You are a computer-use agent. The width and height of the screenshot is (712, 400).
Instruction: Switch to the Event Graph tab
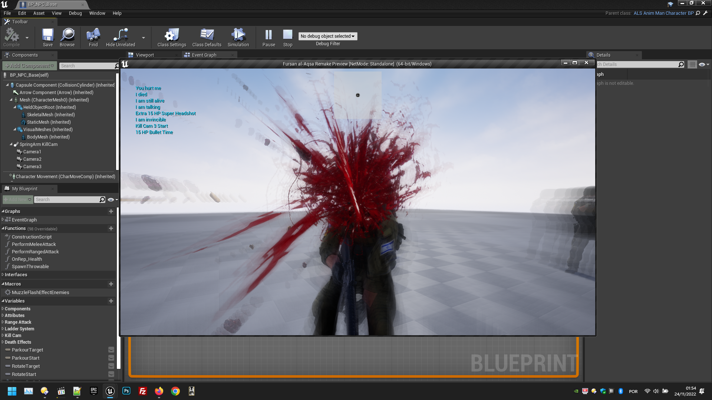pyautogui.click(x=204, y=55)
